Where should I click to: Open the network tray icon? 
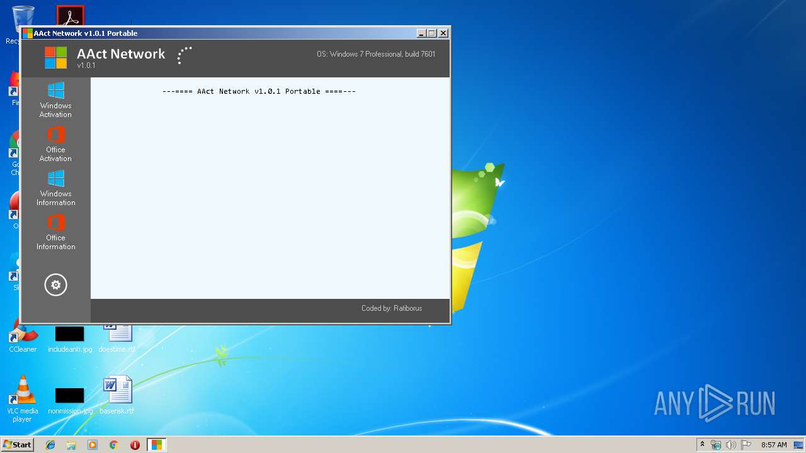(x=716, y=445)
